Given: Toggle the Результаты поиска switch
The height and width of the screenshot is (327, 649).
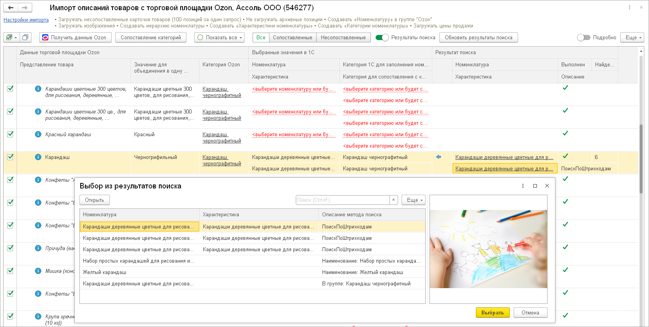Looking at the screenshot, I should click(382, 37).
